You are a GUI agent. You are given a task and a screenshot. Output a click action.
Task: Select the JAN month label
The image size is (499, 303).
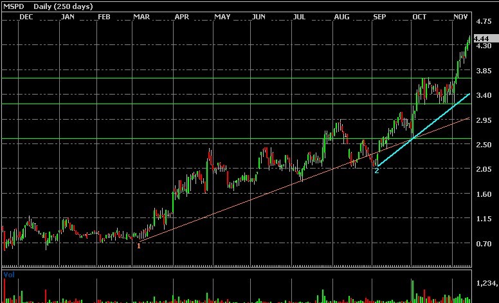tap(68, 17)
